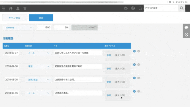This screenshot has width=190, height=107.
Task: Click the 活動日 column header
Action: (7, 46)
